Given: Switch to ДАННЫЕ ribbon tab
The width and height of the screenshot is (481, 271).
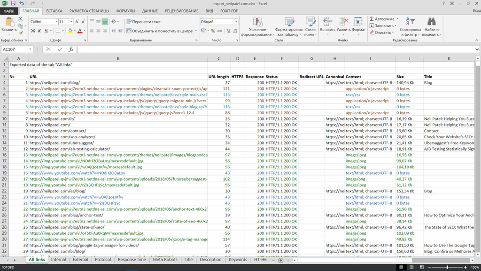Looking at the screenshot, I should tap(150, 11).
